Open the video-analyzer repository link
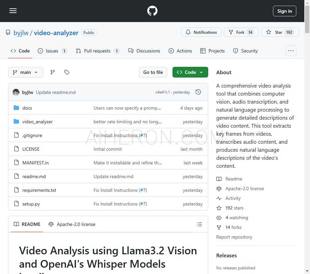310x274 pixels. (56, 33)
